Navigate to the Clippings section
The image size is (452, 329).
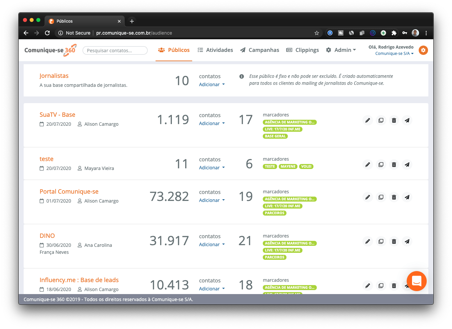tap(303, 50)
